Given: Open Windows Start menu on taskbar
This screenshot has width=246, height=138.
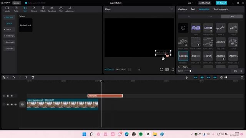Looking at the screenshot, I should click(84, 134).
